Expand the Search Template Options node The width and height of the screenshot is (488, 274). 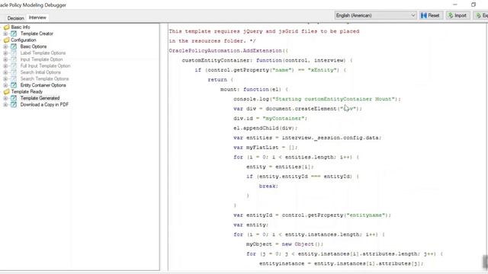[x=5, y=79]
